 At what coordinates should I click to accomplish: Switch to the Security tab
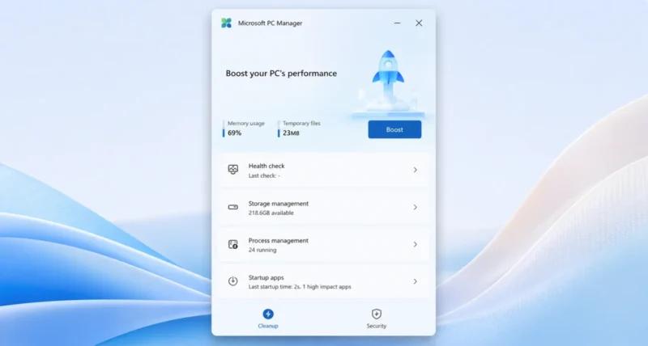[x=376, y=319]
